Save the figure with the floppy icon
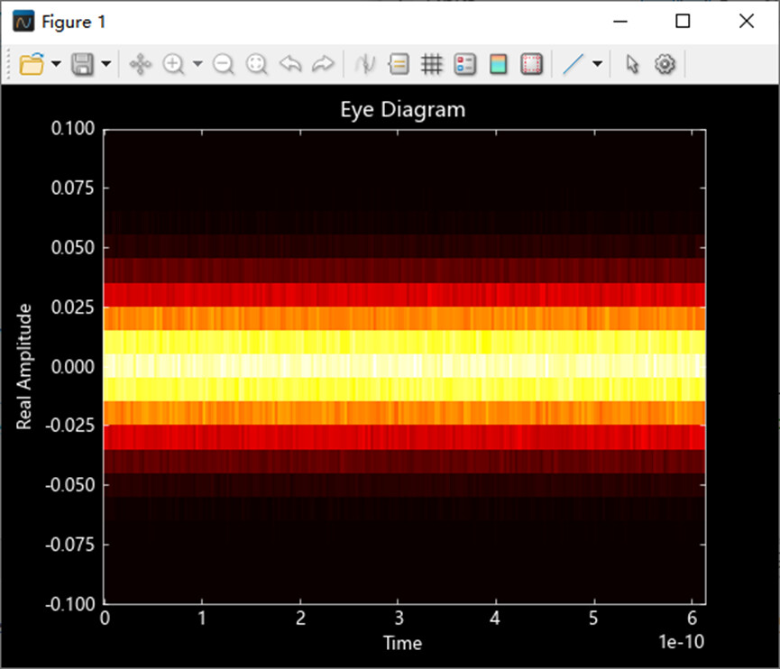Viewport: 780px width, 669px height. point(83,64)
